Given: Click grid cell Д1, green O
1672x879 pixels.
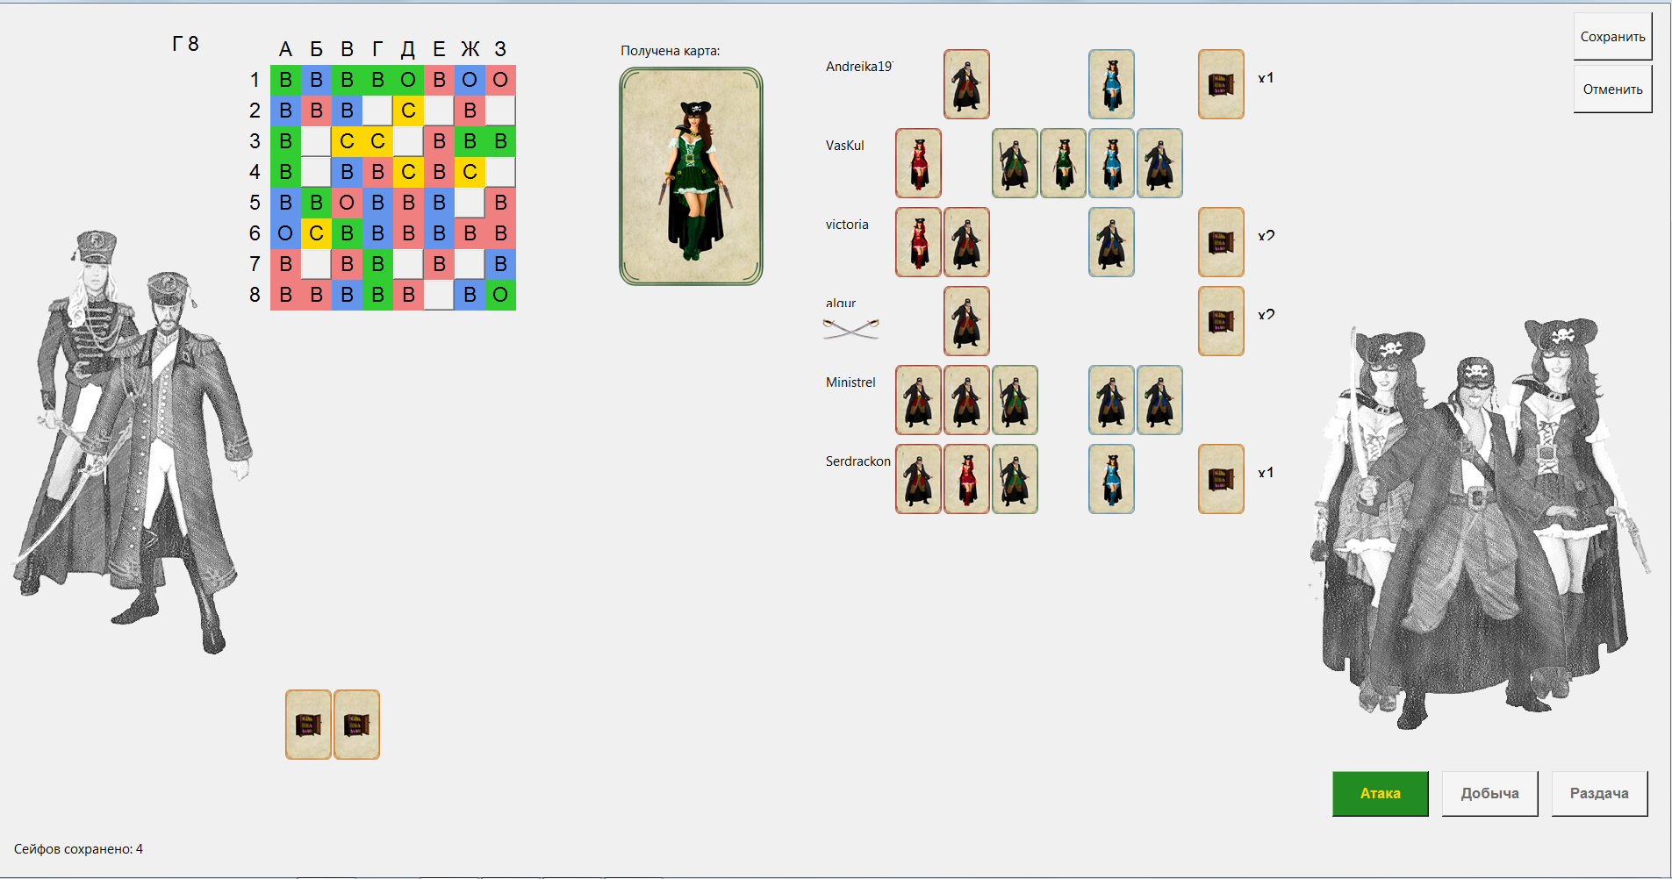Looking at the screenshot, I should [x=408, y=80].
